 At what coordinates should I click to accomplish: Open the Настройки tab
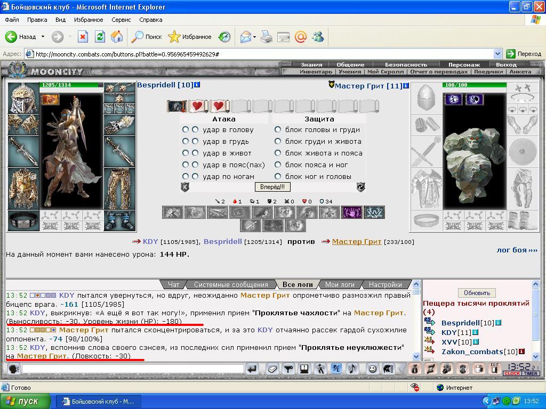(385, 284)
